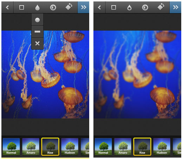Choose the radial circle blur option
The image size is (183, 159).
pos(37,20)
